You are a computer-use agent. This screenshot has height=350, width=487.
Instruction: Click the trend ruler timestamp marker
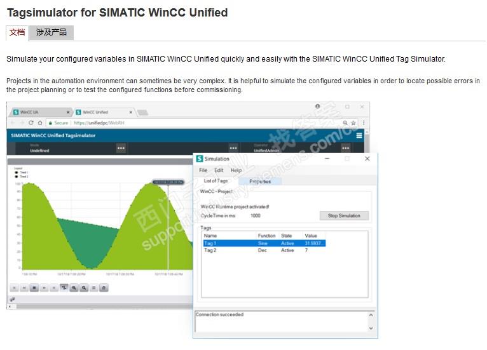(168, 182)
